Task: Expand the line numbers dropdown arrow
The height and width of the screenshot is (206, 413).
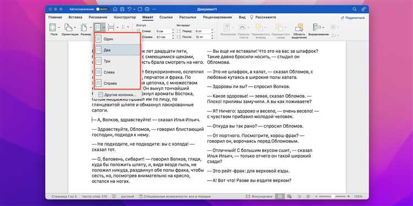Action: point(128,27)
